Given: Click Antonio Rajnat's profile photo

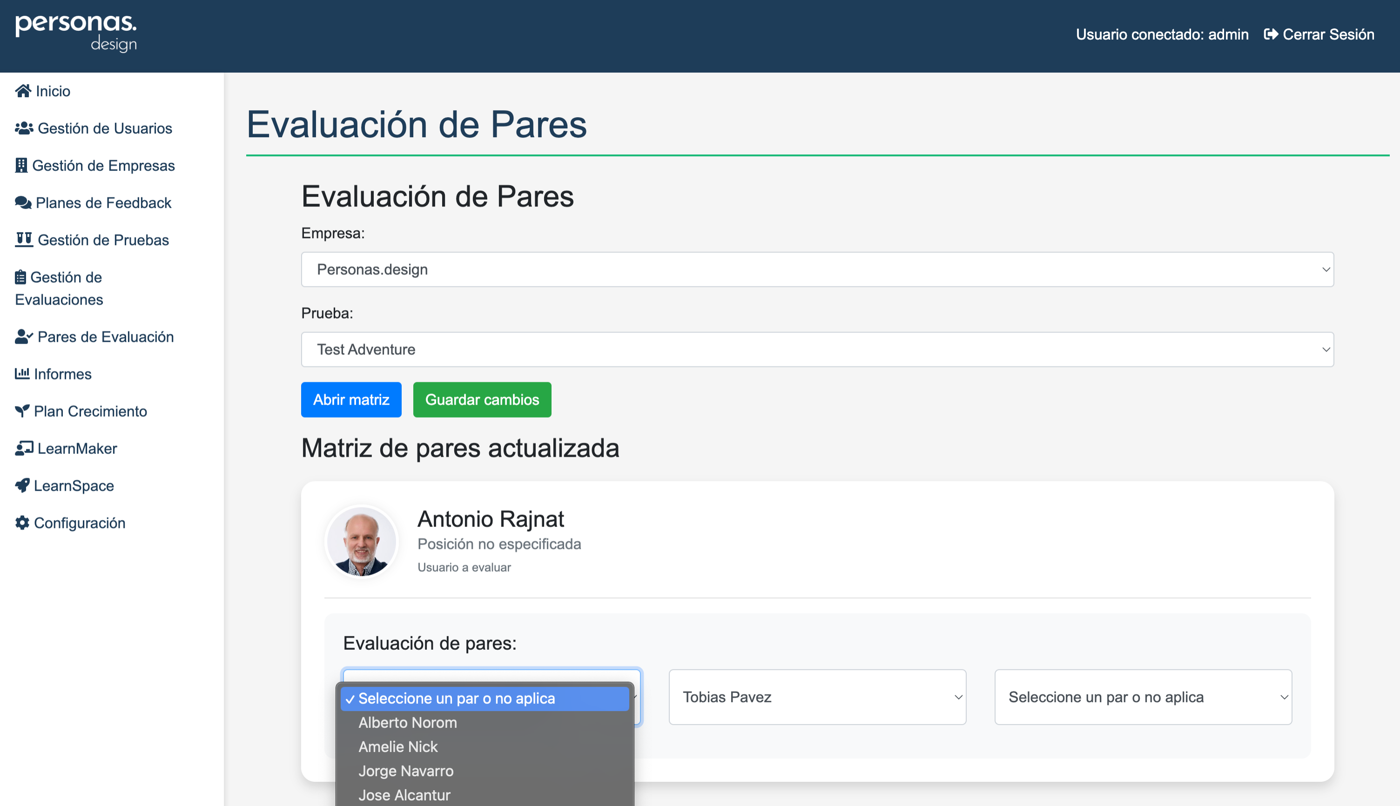Looking at the screenshot, I should point(362,541).
